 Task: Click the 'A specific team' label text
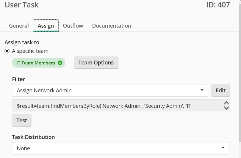click(x=30, y=51)
